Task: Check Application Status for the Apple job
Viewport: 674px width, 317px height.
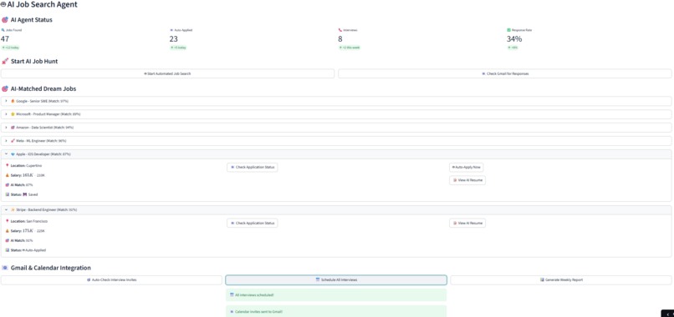Action: (253, 168)
